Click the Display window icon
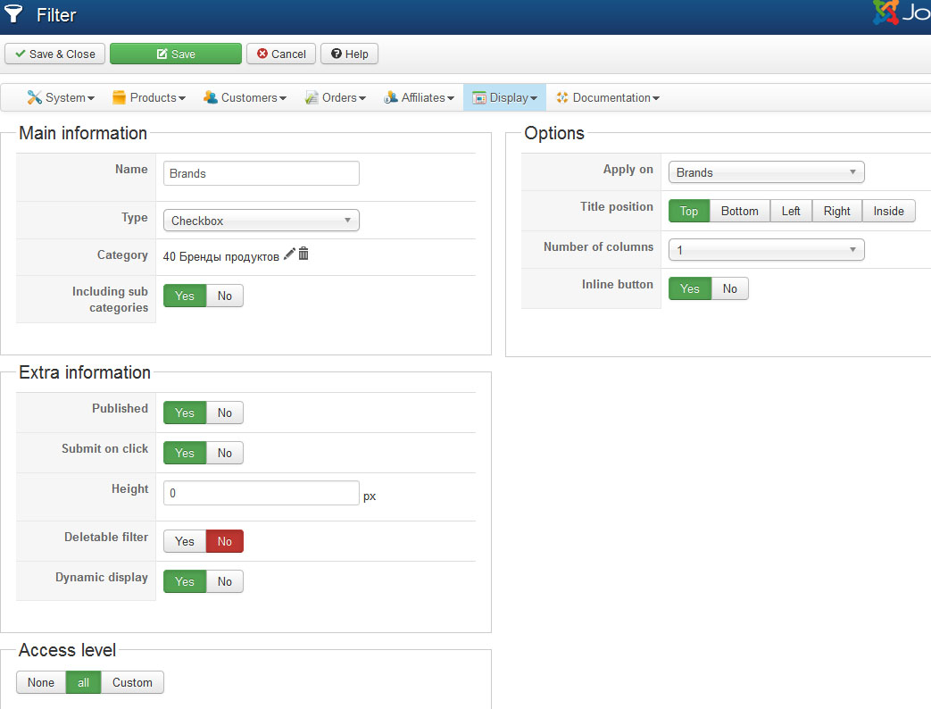The image size is (931, 709). [479, 98]
